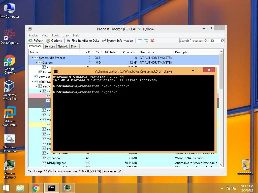Open My Computer desktop icon
Image resolution: width=258 pixels, height=193 pixels.
click(x=10, y=10)
